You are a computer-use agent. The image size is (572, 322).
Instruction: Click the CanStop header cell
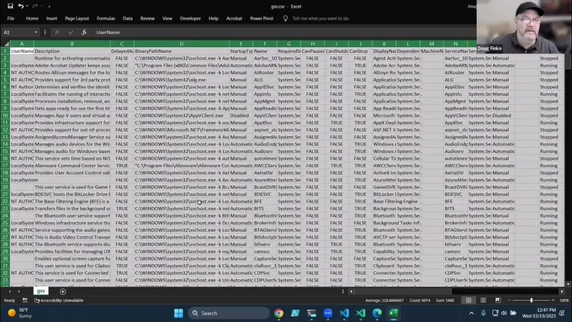click(x=360, y=51)
